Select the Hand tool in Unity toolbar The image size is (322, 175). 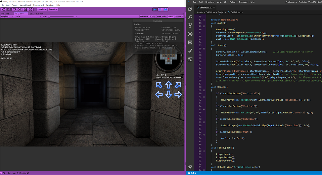click(3, 9)
